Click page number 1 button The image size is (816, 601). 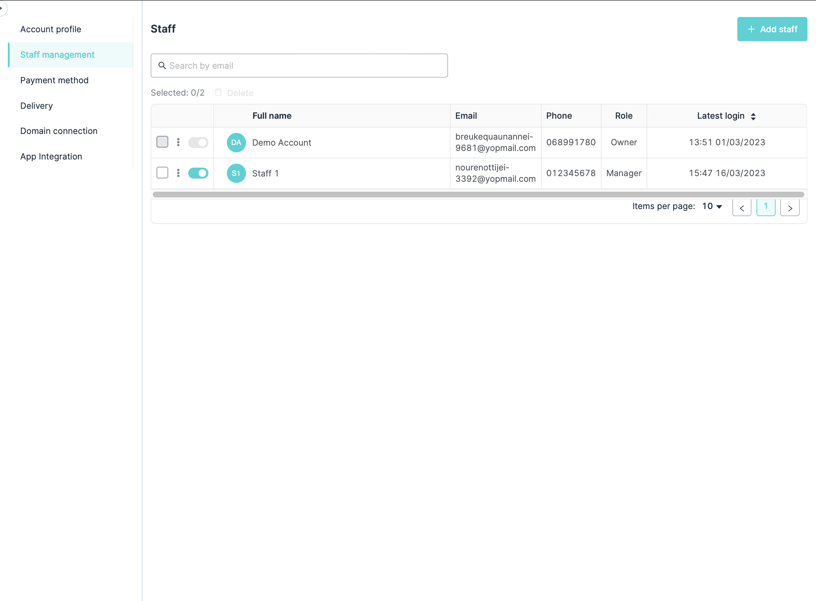(x=766, y=207)
